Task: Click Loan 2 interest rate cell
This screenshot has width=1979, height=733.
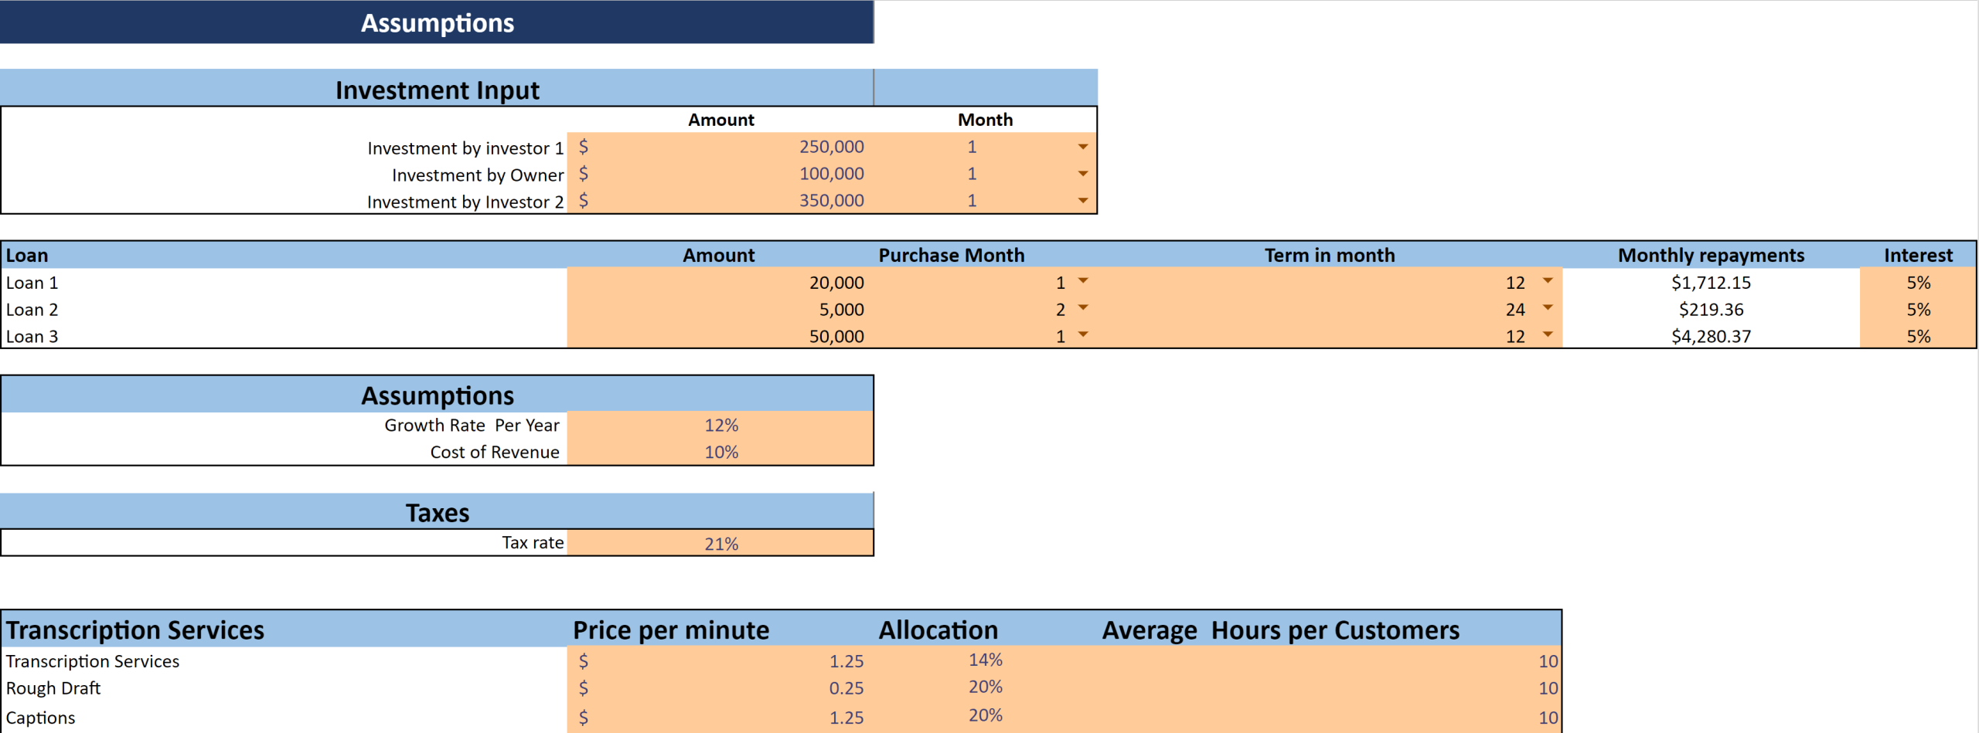Action: point(1917,310)
